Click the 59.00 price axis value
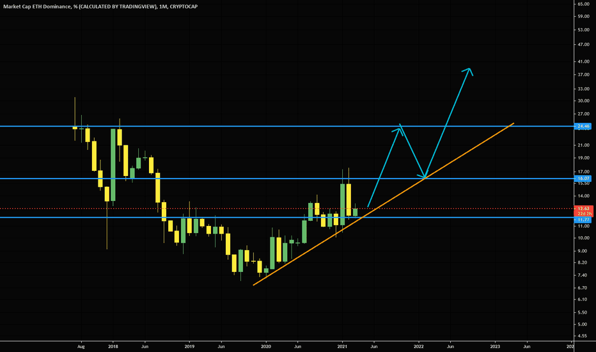Viewport: 596px width, 352px height. tap(583, 17)
